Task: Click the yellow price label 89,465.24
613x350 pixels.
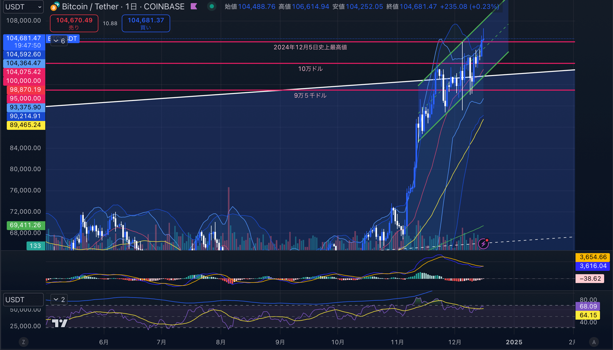Action: 26,125
